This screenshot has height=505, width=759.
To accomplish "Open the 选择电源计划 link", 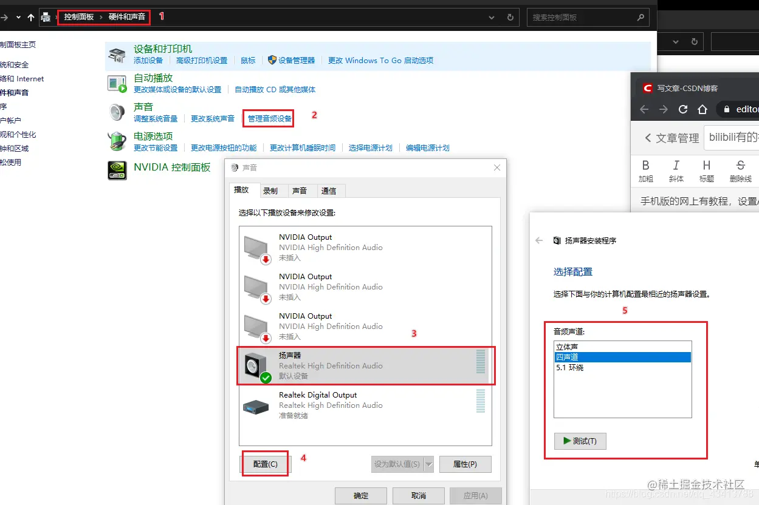I will tap(371, 147).
